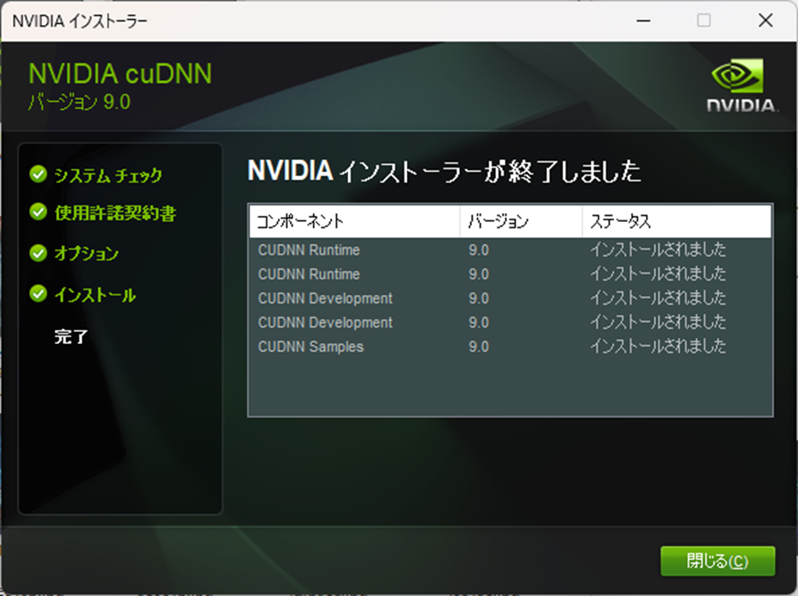
Task: Close the NVIDIA installer window with X
Action: pyautogui.click(x=764, y=21)
